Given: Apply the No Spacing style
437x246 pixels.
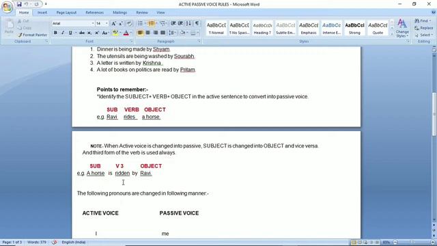Looking at the screenshot, I should pyautogui.click(x=240, y=28).
